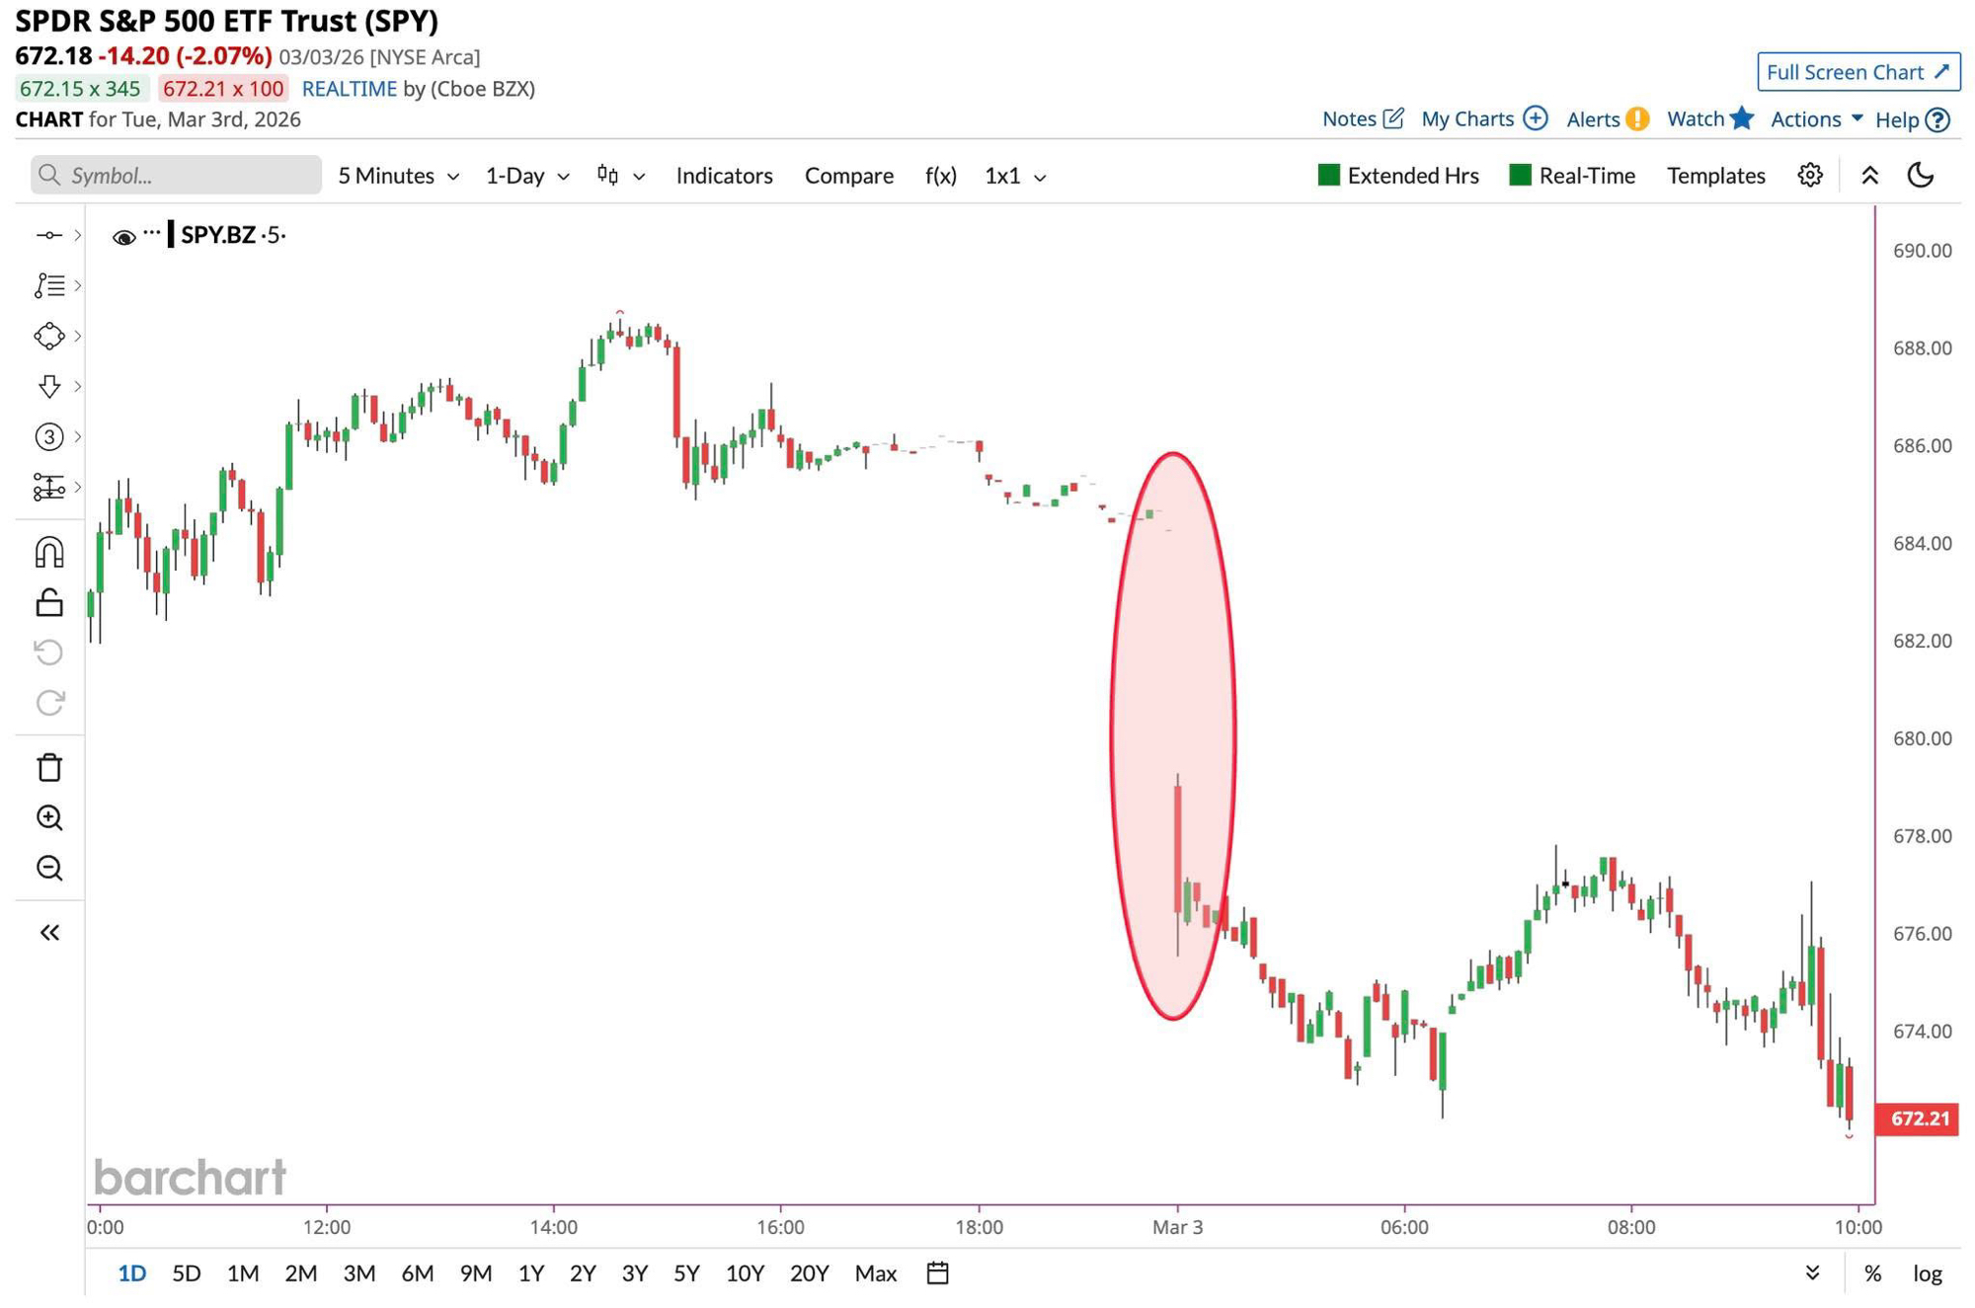The height and width of the screenshot is (1308, 1975).
Task: Click the trash delete drawings icon
Action: [49, 767]
